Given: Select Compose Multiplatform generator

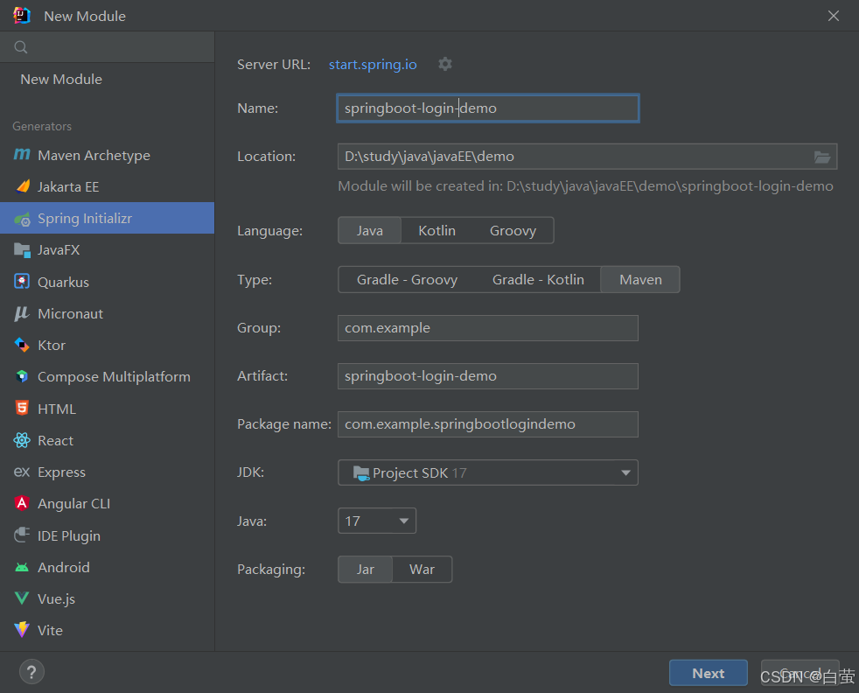Looking at the screenshot, I should click(107, 377).
